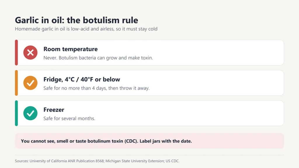Click 'Label jars with the date' text
The height and width of the screenshot is (168, 299).
coord(165,141)
